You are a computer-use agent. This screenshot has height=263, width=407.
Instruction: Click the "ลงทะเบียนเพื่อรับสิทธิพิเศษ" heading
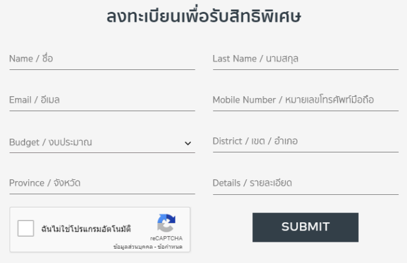pyautogui.click(x=204, y=16)
